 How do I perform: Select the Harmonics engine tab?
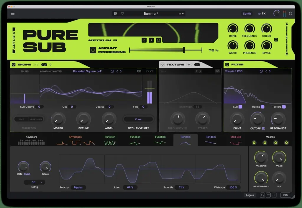tap(51, 71)
